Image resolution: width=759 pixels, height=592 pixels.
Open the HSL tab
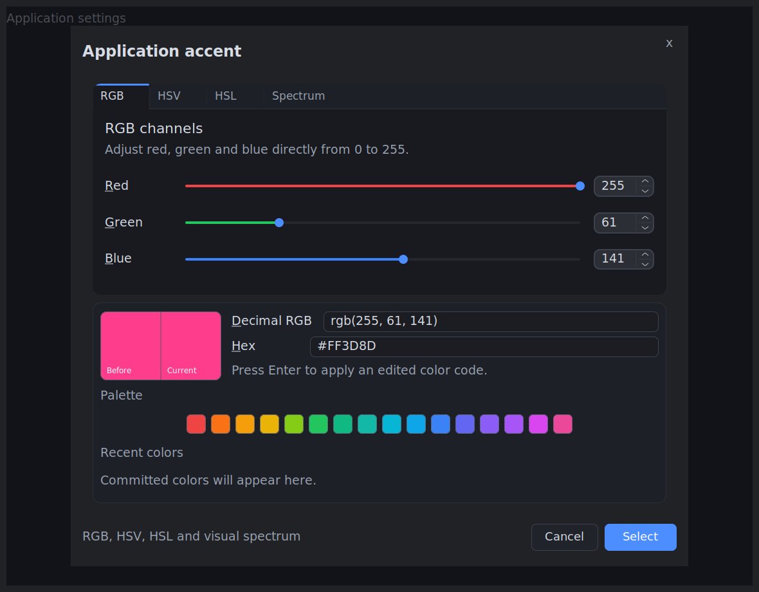point(235,96)
